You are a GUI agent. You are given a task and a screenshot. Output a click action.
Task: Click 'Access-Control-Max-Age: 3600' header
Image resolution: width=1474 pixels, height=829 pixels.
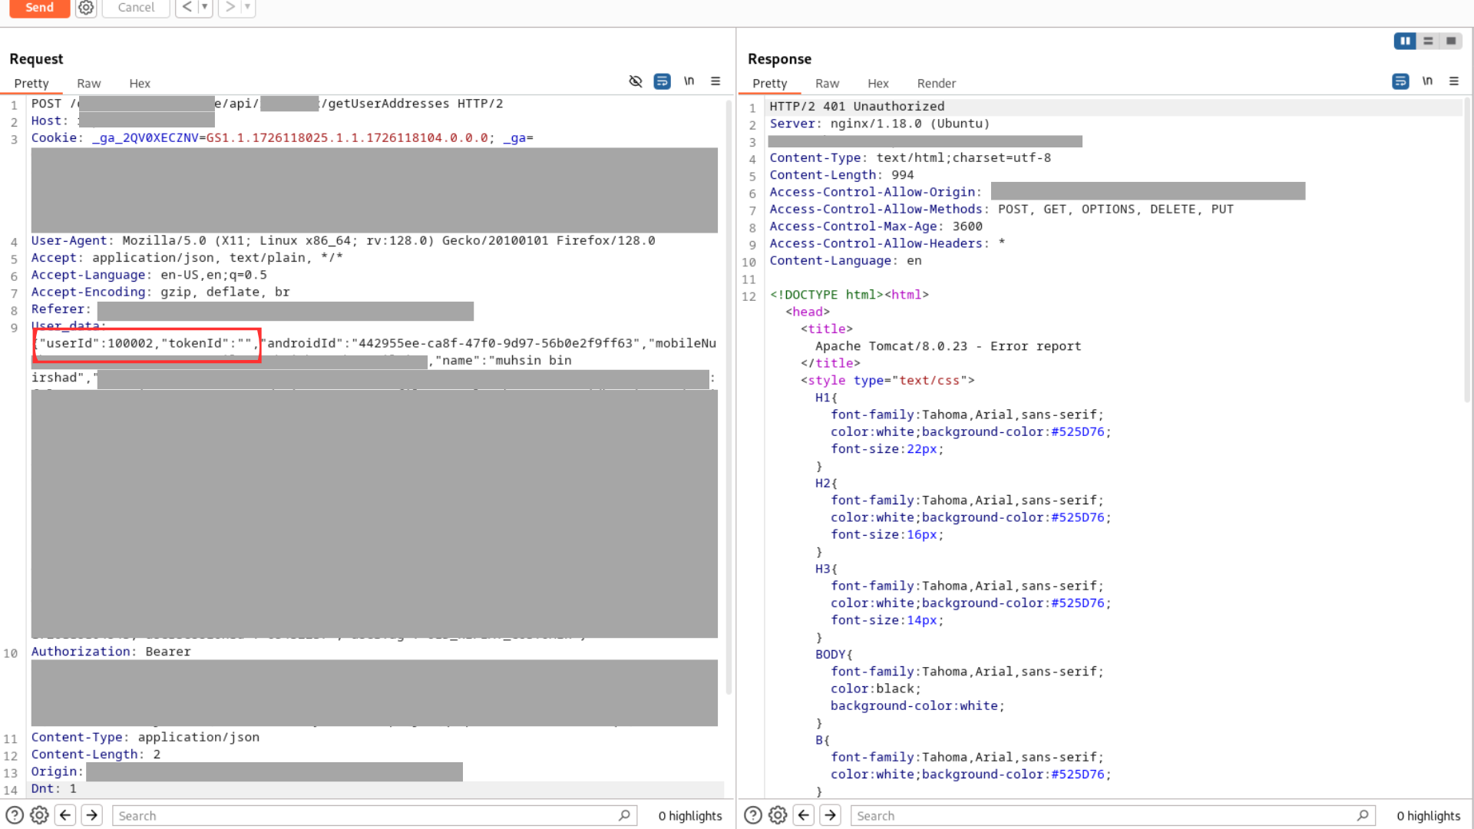[x=876, y=226]
